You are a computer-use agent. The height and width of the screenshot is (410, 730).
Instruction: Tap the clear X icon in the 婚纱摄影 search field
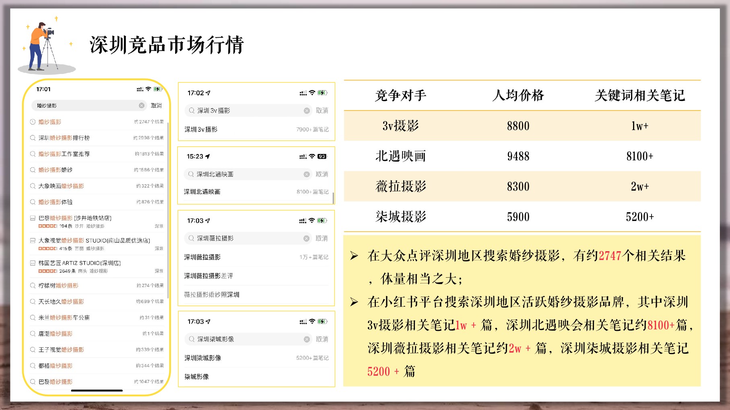pos(141,106)
